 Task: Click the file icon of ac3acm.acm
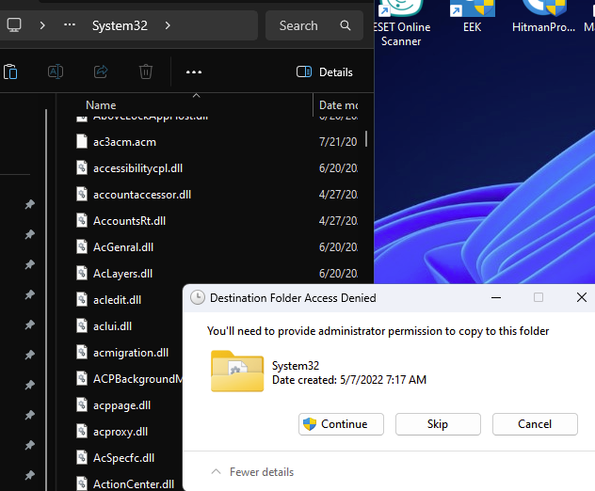pyautogui.click(x=82, y=141)
